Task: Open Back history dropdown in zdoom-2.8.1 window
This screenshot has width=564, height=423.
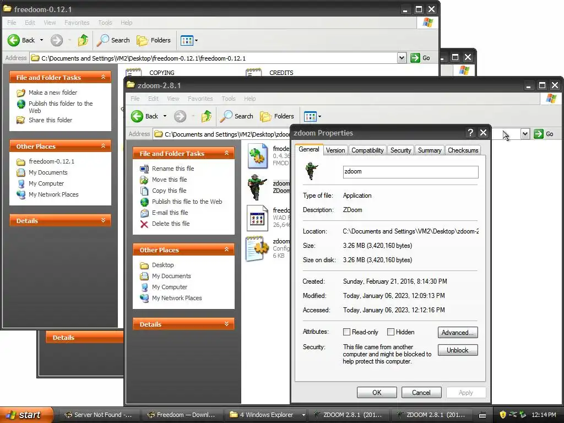Action: pyautogui.click(x=165, y=116)
